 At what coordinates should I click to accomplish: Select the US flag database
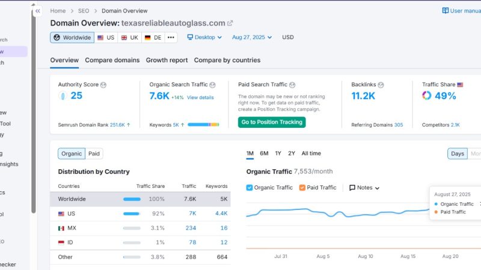point(106,38)
